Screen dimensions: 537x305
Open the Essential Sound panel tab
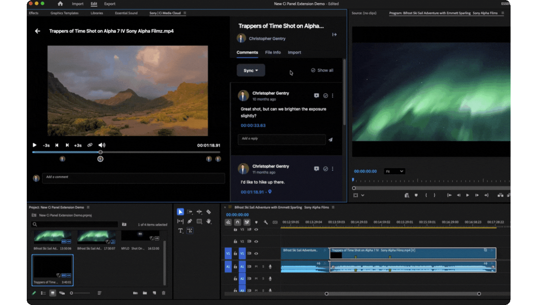pos(126,13)
